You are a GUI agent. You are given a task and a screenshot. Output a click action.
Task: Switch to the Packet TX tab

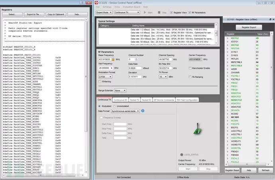coord(135,100)
